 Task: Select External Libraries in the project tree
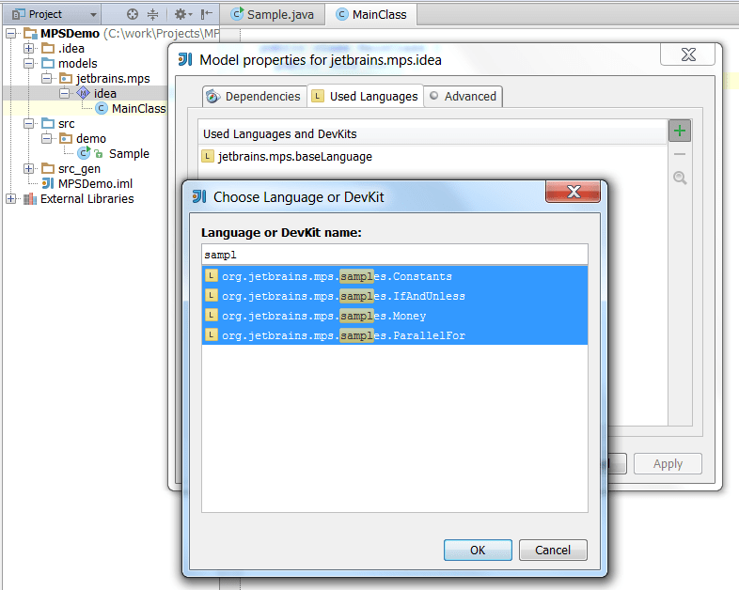coord(86,199)
